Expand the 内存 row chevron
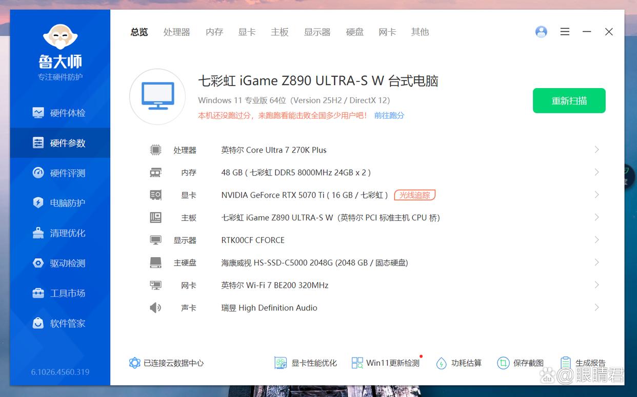Screen dimensions: 637x397 click(596, 172)
